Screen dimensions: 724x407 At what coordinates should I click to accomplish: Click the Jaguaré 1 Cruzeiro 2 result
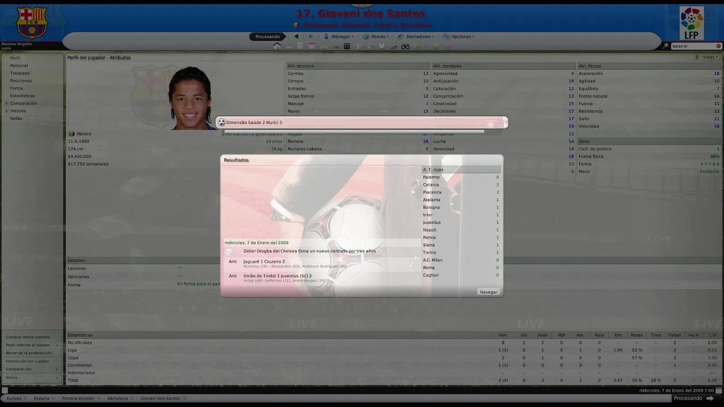coord(264,262)
